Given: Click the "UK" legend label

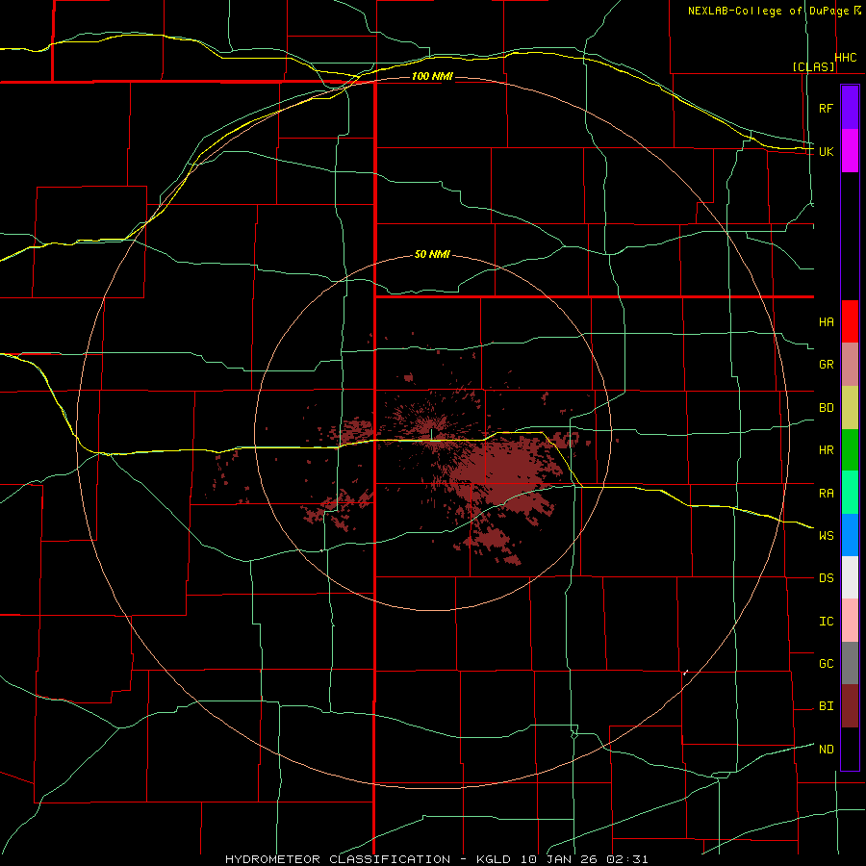Looking at the screenshot, I should pyautogui.click(x=826, y=151).
